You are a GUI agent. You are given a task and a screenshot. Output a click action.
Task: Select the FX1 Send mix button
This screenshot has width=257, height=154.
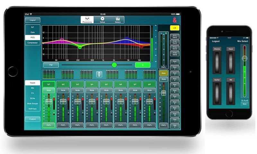click(x=174, y=36)
